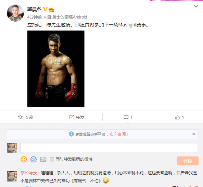Click the blue info icon in banner
203x187 pixels.
71,134
